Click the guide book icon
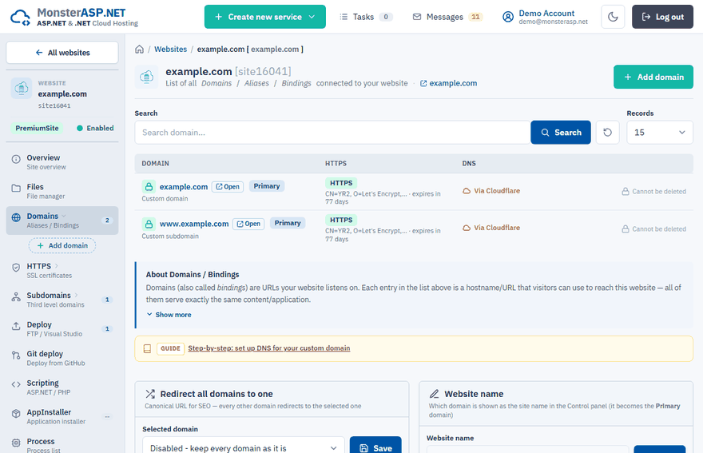 (x=147, y=348)
